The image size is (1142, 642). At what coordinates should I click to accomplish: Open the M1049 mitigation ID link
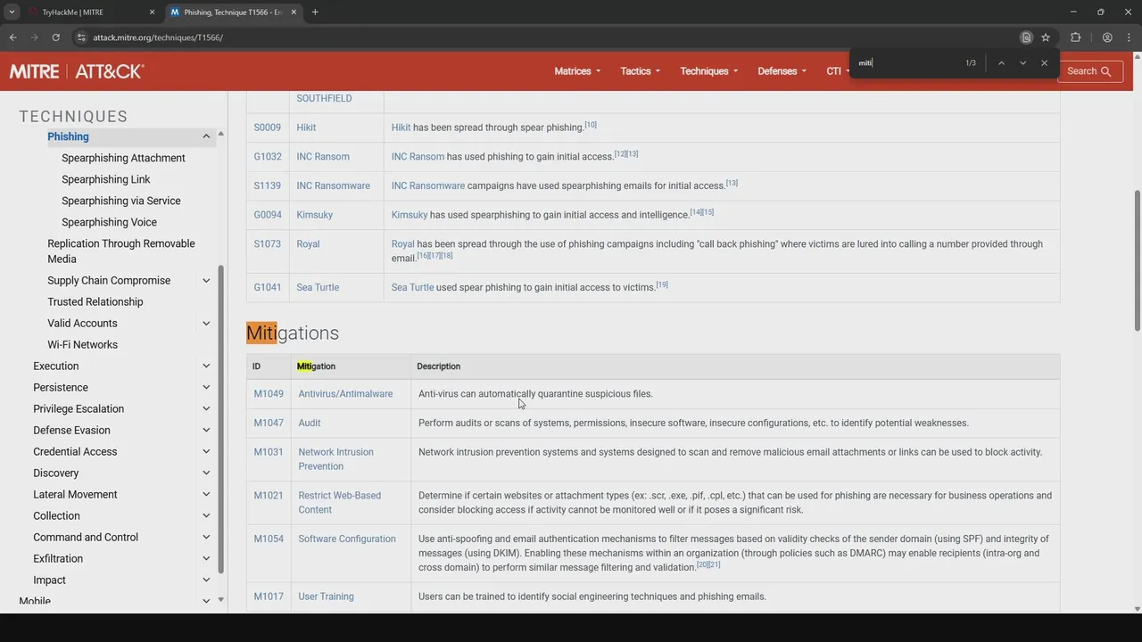click(x=269, y=394)
